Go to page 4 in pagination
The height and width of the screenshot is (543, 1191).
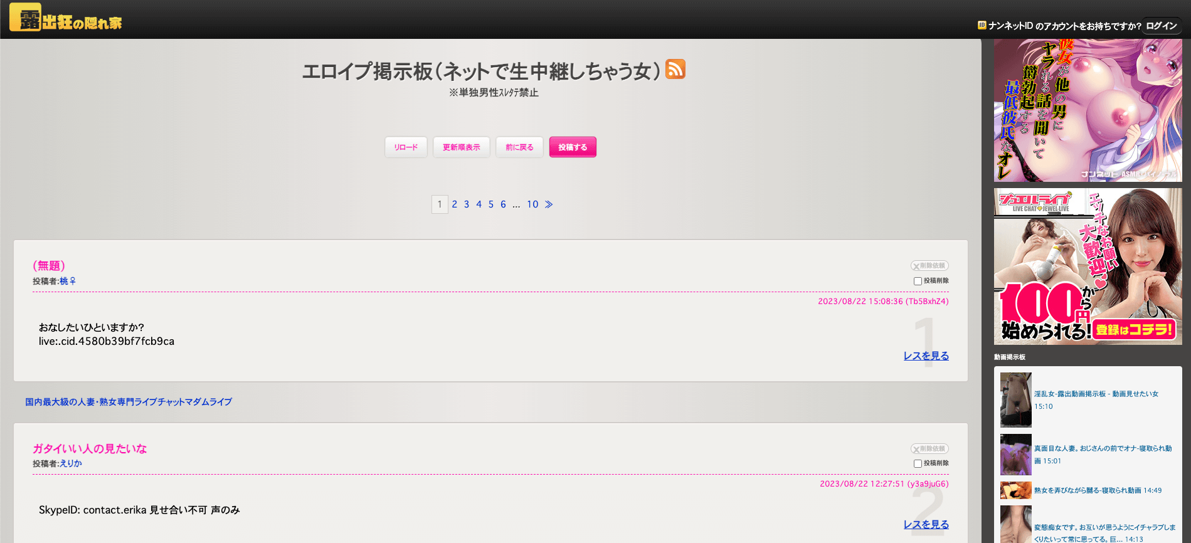point(479,204)
